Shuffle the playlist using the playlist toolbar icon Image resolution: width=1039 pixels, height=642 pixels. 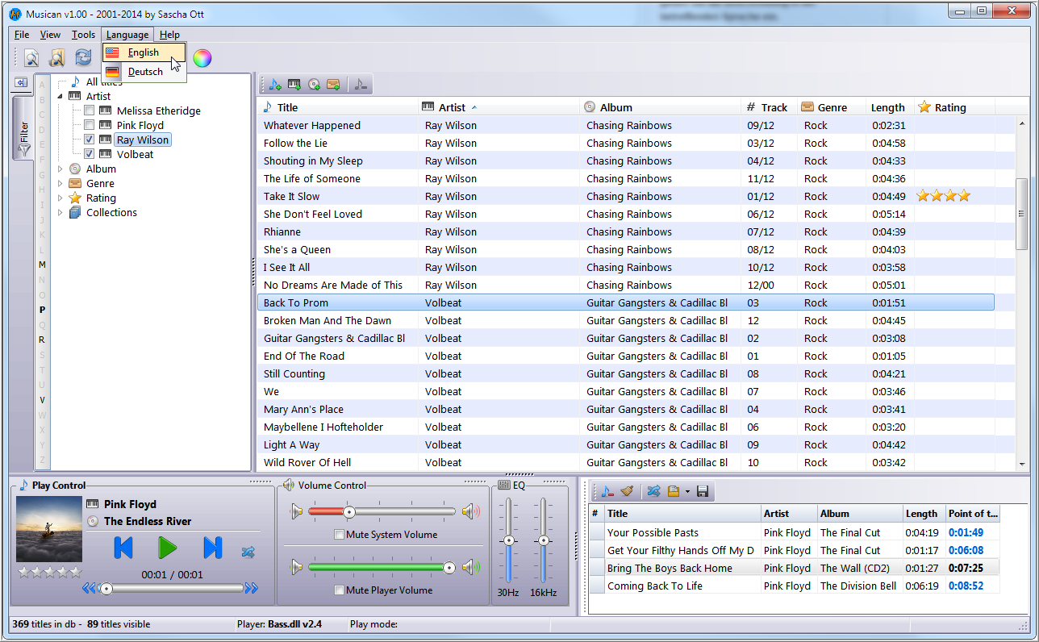[x=654, y=491]
